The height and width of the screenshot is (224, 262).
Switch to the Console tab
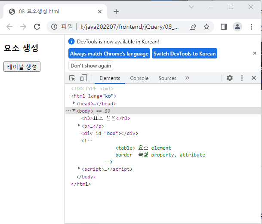tap(139, 78)
